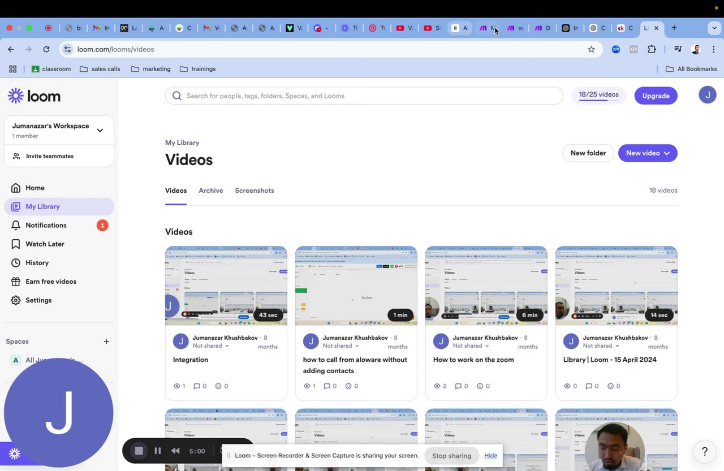Open the trainings bookmark folder
The width and height of the screenshot is (724, 471).
197,69
